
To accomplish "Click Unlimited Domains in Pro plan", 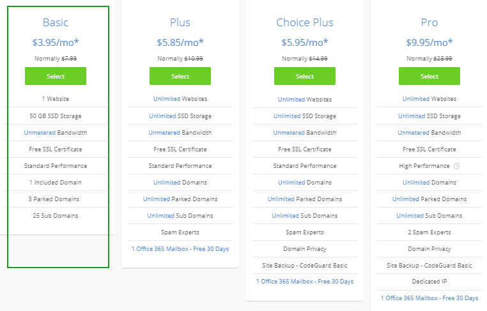I will tap(429, 183).
